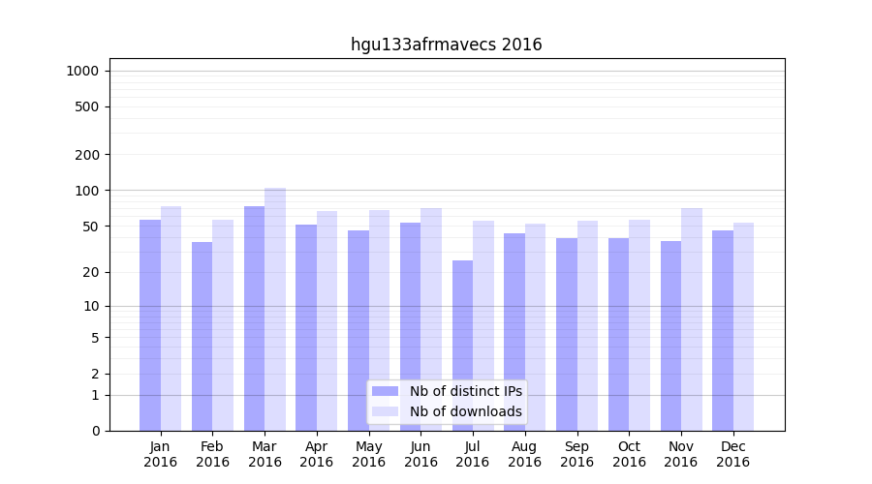Click the February 2016 downloads bar
Viewport: 872px width, 484px height.
point(223,325)
